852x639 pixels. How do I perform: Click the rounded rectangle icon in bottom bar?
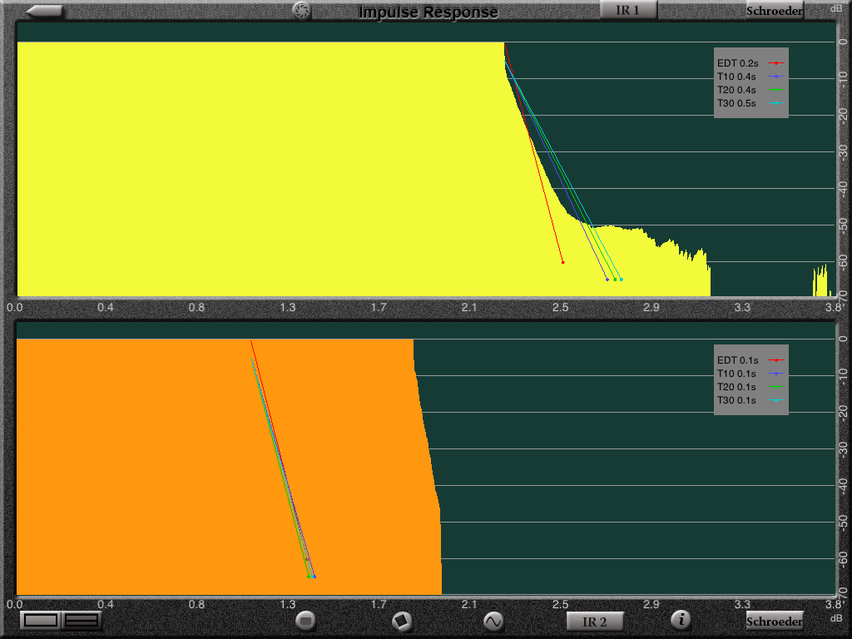coord(305,620)
